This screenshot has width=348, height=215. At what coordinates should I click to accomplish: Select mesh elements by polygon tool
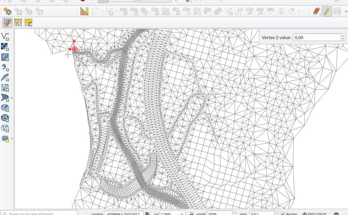click(18, 23)
